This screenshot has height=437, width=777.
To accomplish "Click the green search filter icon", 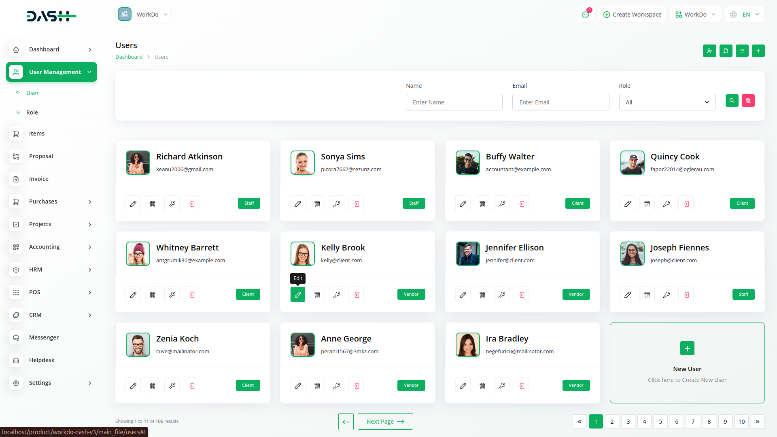I will point(732,101).
